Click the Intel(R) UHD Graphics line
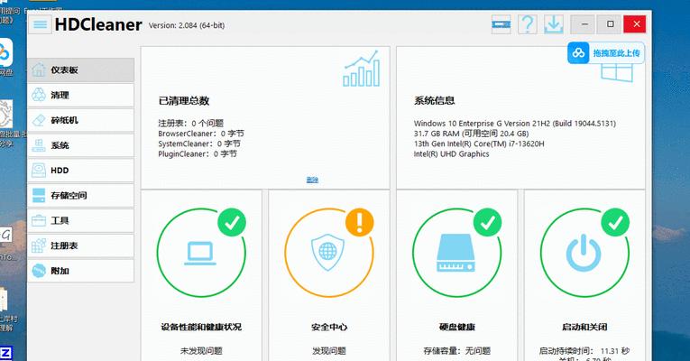The width and height of the screenshot is (690, 361). click(452, 154)
